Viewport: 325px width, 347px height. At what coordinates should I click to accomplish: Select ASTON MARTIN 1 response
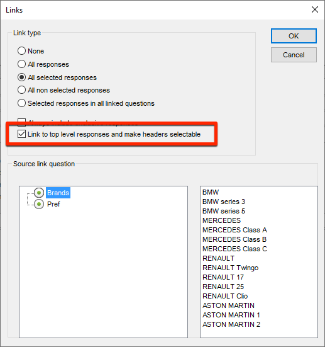231,315
